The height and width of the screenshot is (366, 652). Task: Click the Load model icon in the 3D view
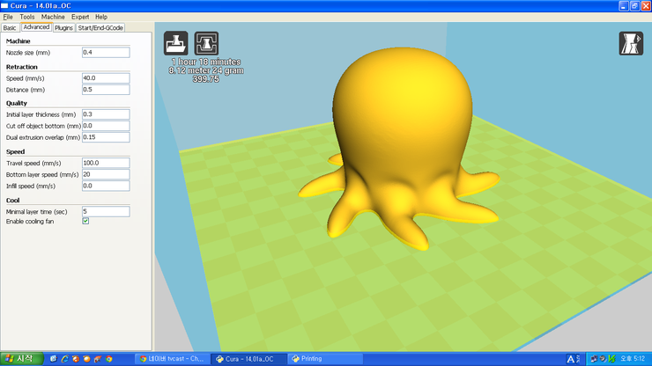click(176, 44)
